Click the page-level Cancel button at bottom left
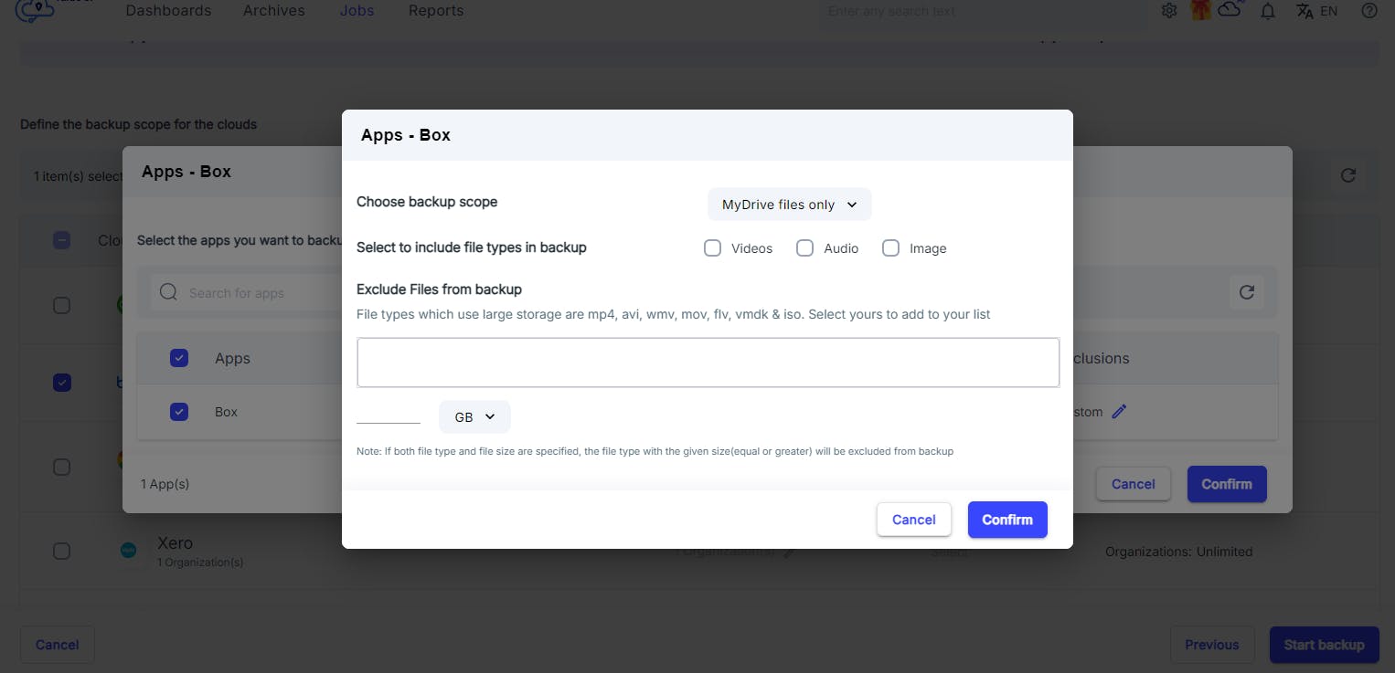Image resolution: width=1395 pixels, height=673 pixels. tap(58, 645)
